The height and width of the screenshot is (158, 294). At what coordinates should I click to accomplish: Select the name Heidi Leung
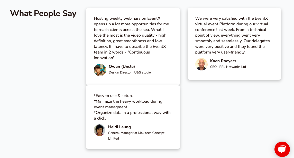point(120,127)
